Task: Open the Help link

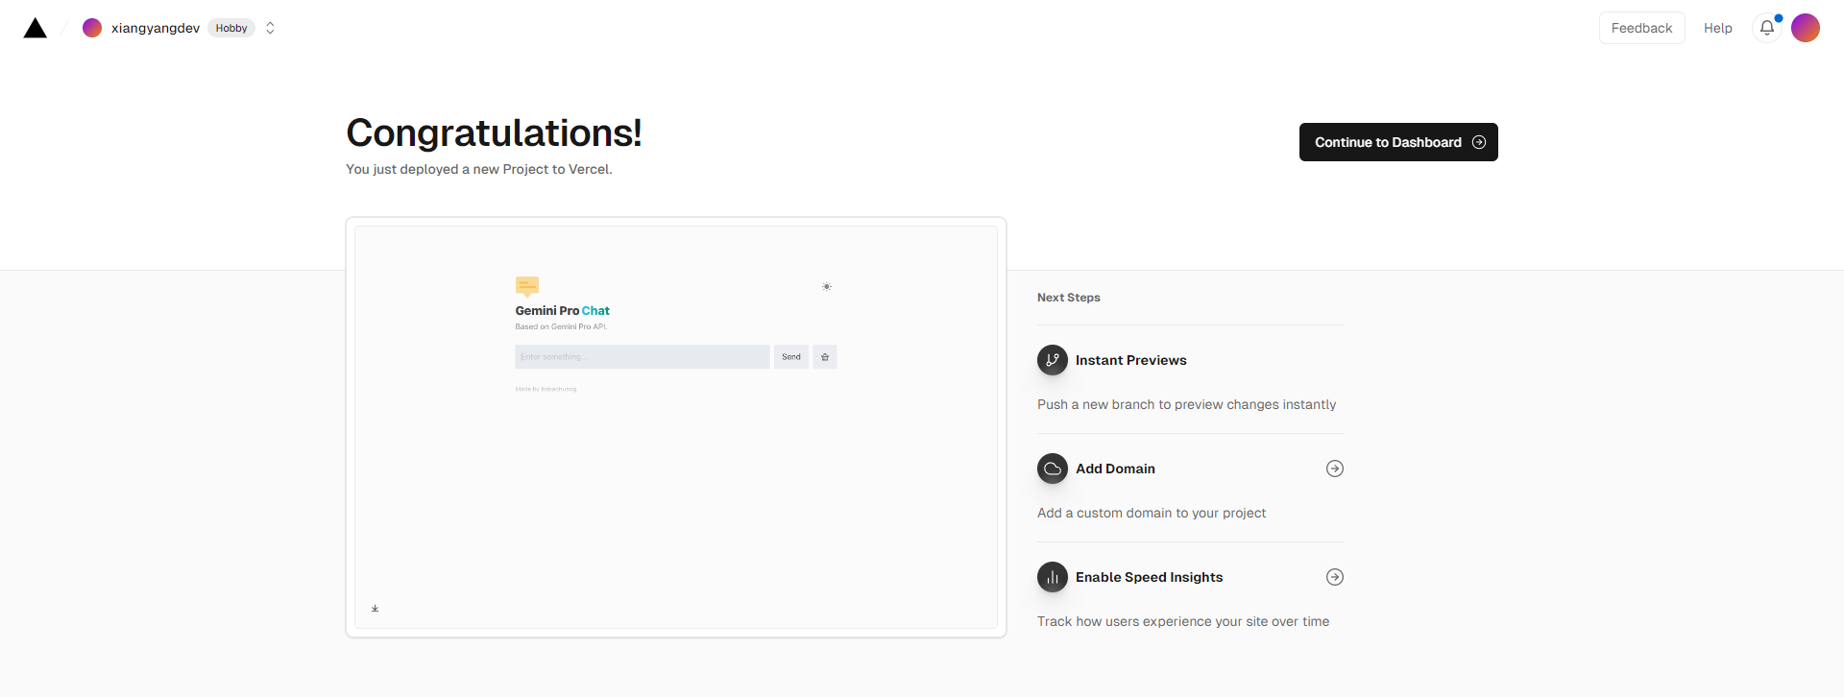Action: (1717, 28)
